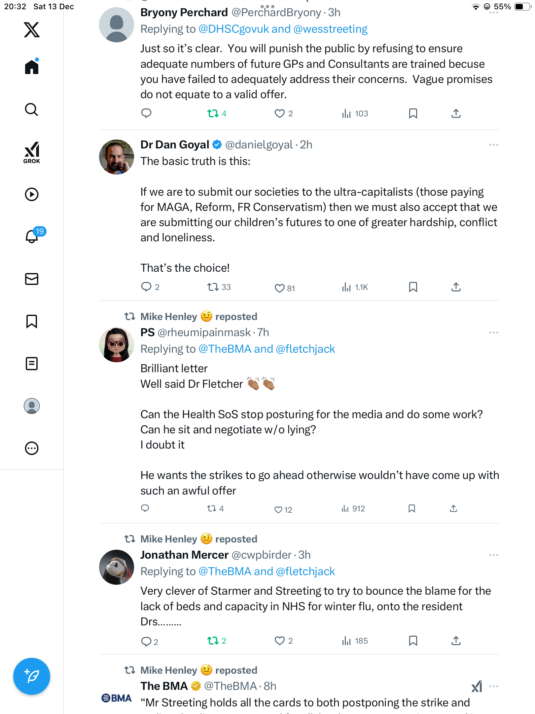Open the Search magnifier in the sidebar

pos(32,109)
